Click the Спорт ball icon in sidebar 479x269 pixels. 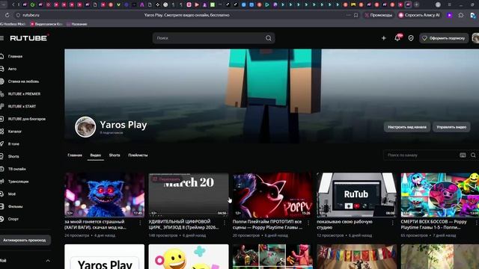point(1,219)
